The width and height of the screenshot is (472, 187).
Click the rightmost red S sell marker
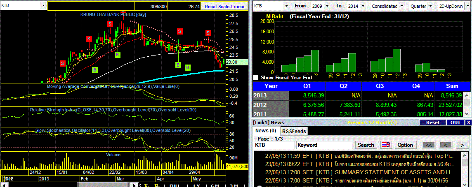coord(208,32)
